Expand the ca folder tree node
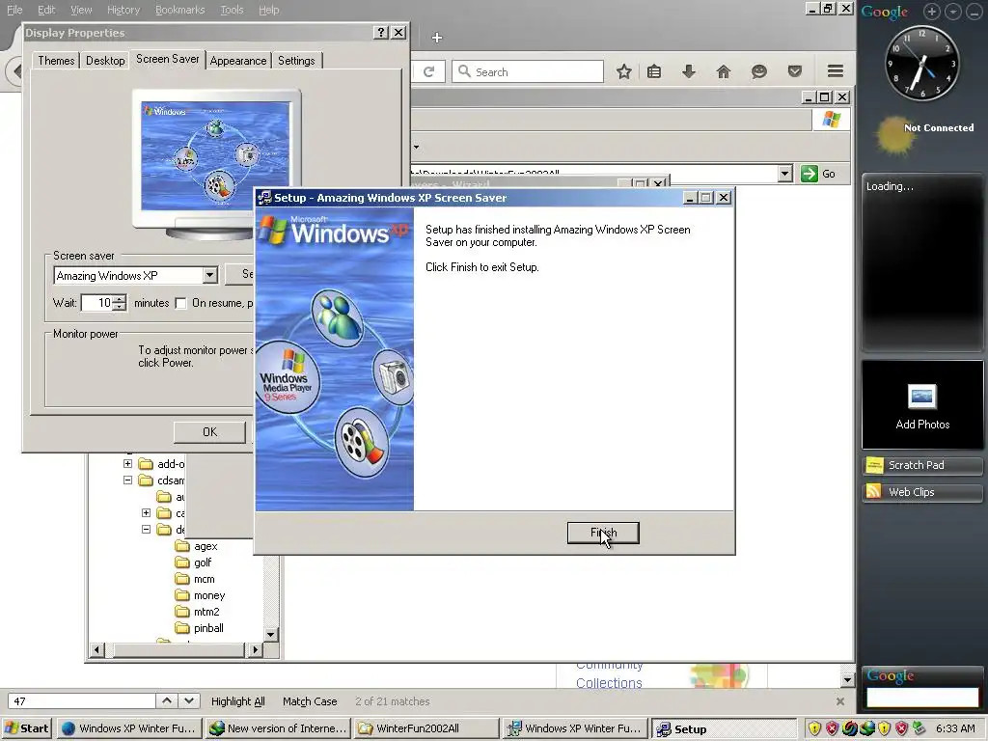The height and width of the screenshot is (741, 988). click(x=147, y=513)
